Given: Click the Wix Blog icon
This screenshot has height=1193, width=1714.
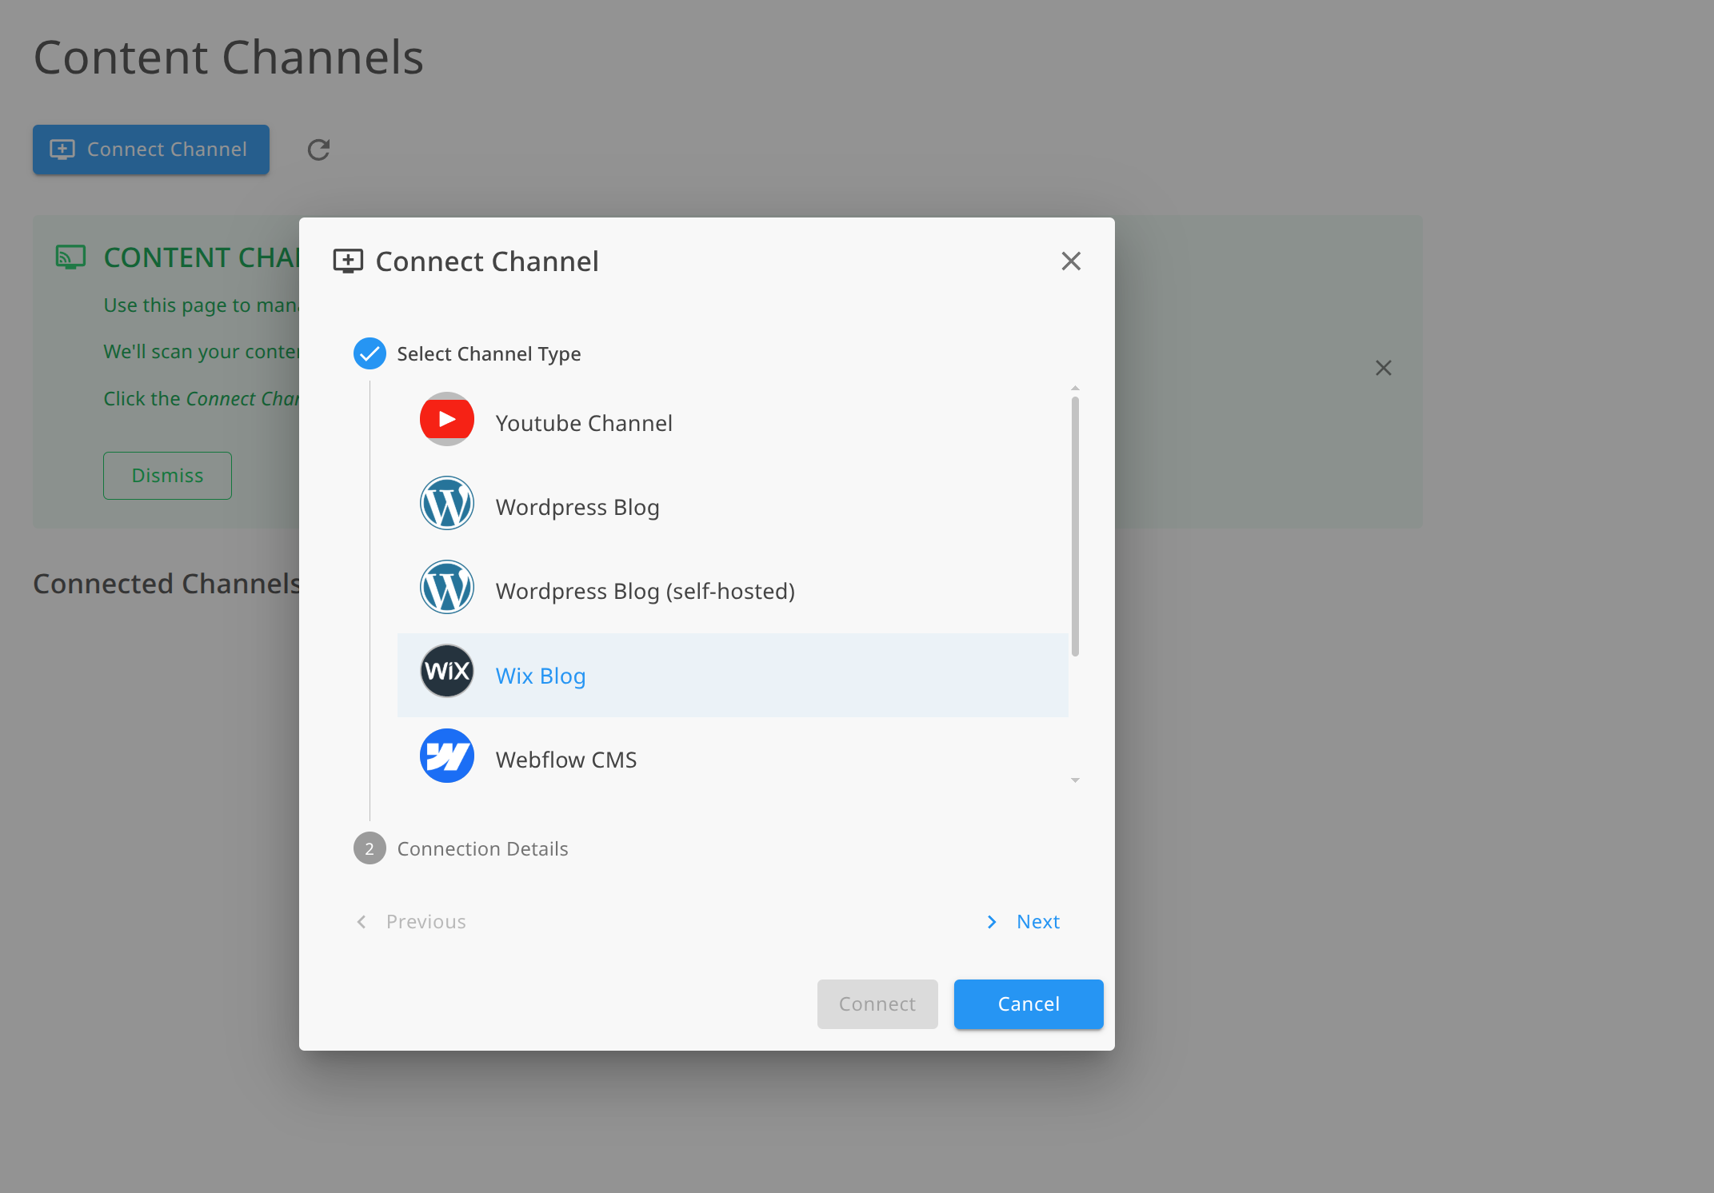Looking at the screenshot, I should coord(446,671).
